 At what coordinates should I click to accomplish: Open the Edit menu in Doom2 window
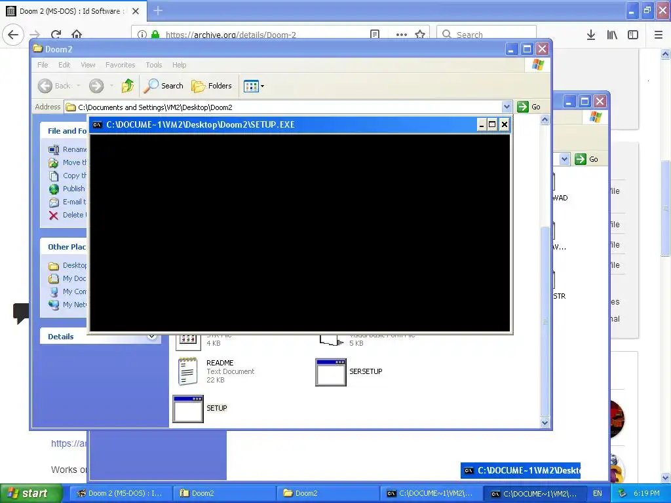[64, 65]
